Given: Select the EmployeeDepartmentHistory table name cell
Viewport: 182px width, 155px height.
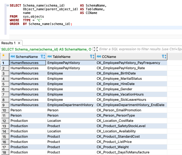Looking at the screenshot, I should pyautogui.click(x=71, y=105).
